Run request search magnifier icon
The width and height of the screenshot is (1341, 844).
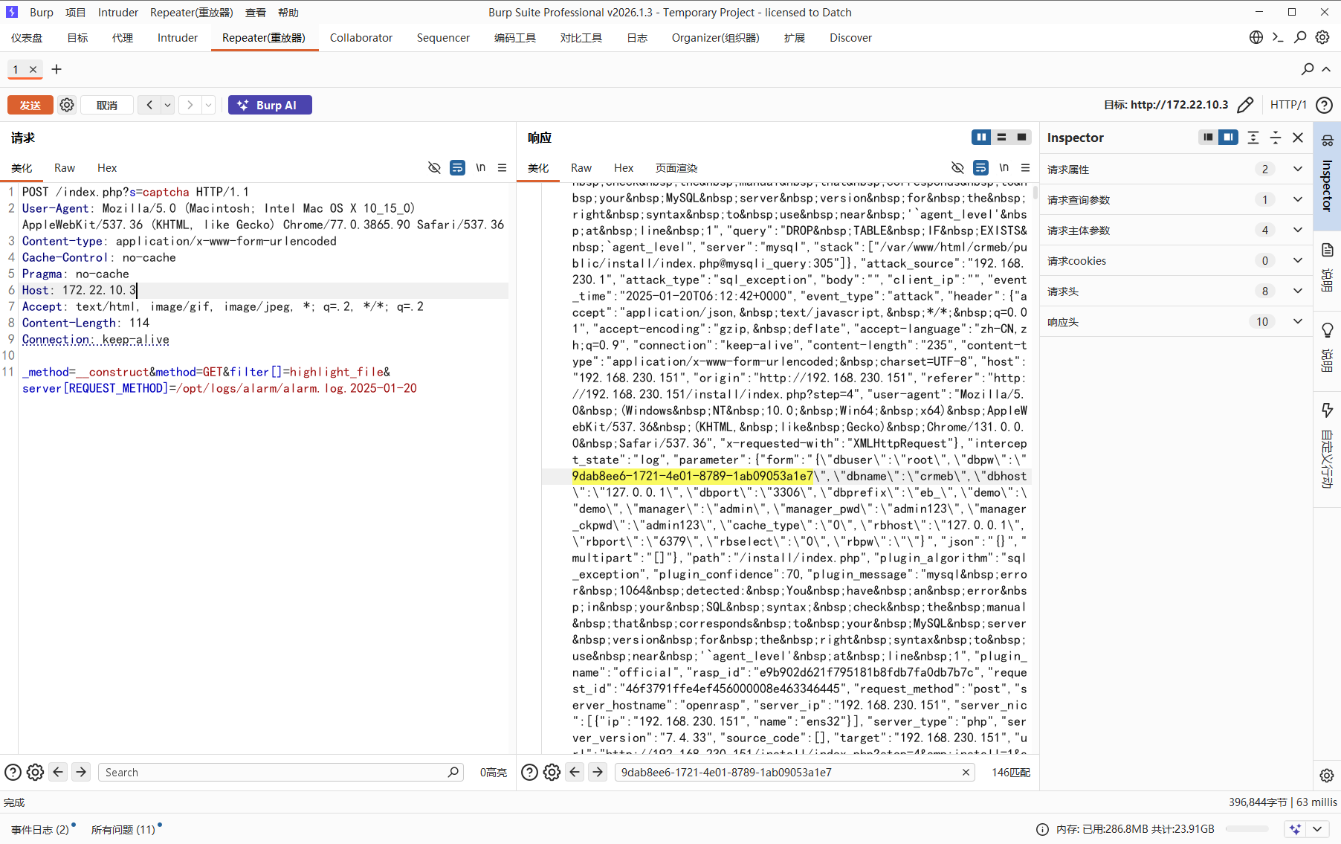454,773
